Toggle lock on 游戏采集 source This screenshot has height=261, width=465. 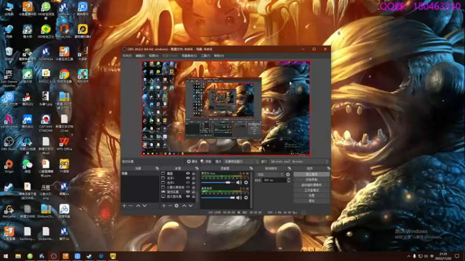point(194,192)
